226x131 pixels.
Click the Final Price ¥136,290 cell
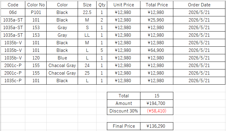157,126
